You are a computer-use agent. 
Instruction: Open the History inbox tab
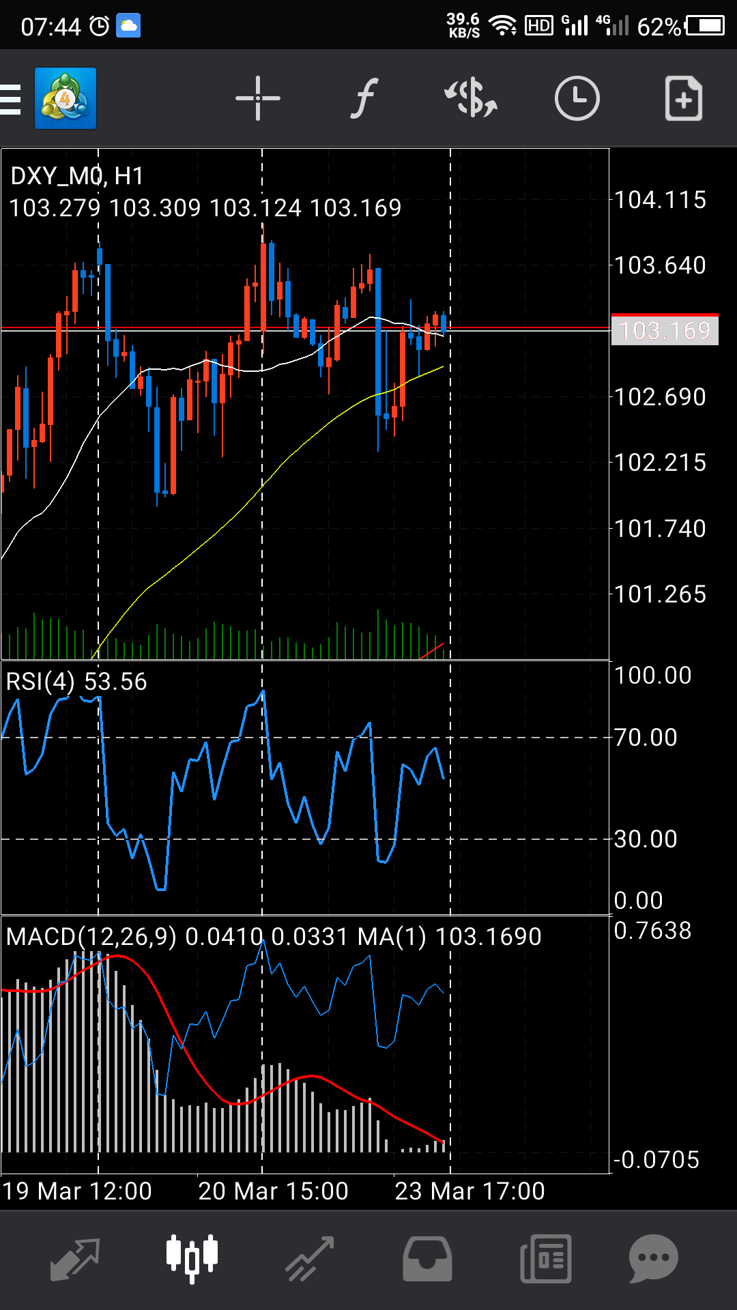(427, 1260)
